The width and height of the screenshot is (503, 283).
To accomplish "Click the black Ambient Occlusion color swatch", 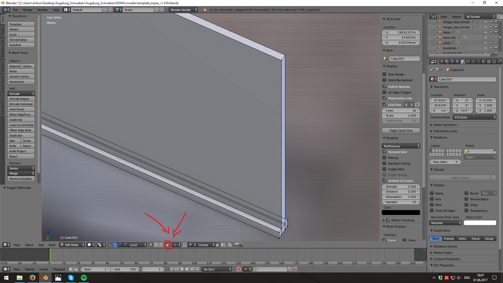I will point(401,213).
